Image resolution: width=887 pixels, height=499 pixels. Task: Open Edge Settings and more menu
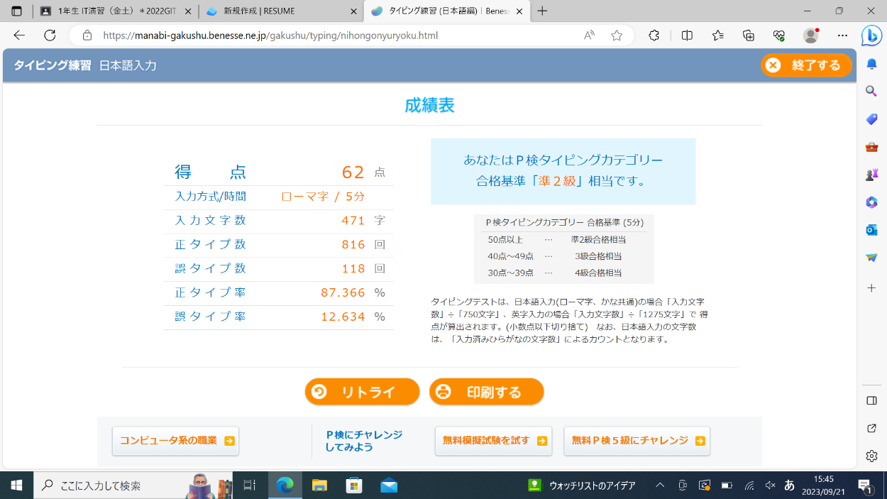(x=842, y=35)
